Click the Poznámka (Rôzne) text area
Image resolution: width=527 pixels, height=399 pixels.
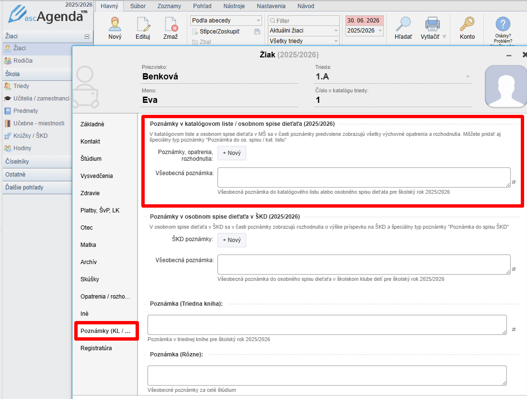[x=327, y=376]
